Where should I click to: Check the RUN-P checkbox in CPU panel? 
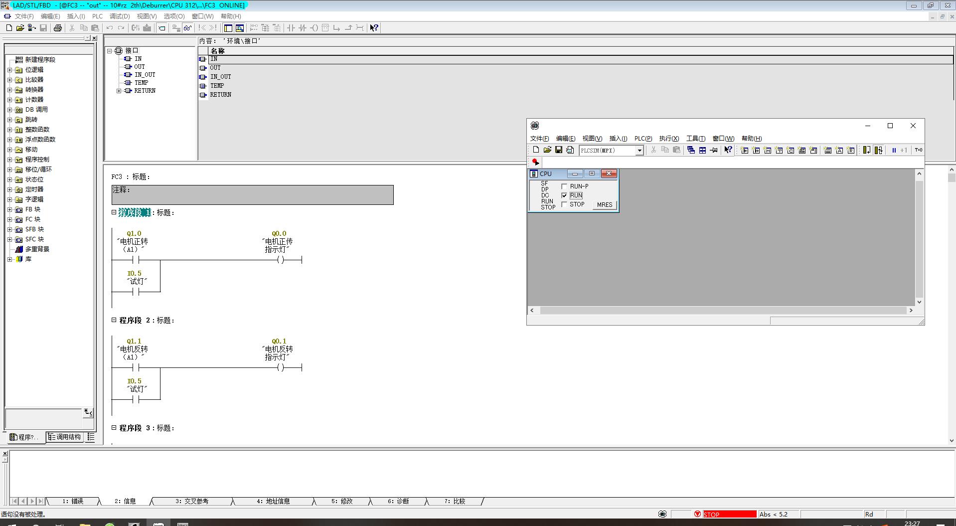click(x=564, y=186)
